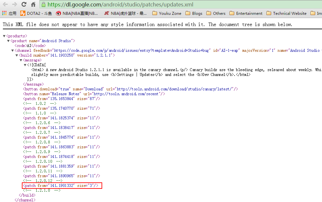Collapse the Android Studio product node
Image resolution: width=322 pixels, height=202 pixels.
point(8,41)
